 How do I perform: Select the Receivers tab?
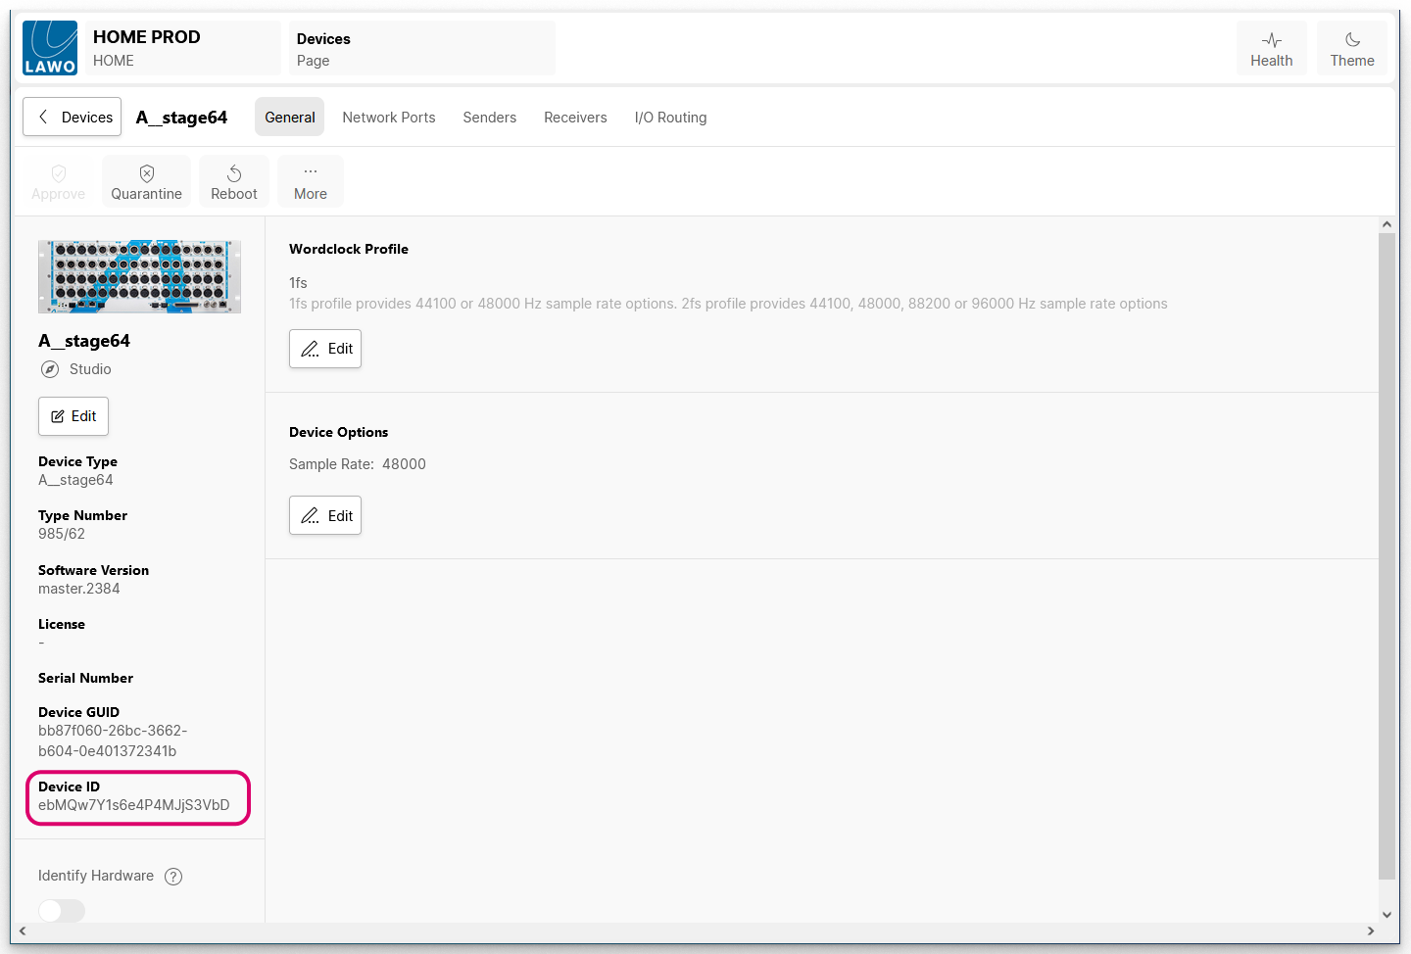(575, 118)
